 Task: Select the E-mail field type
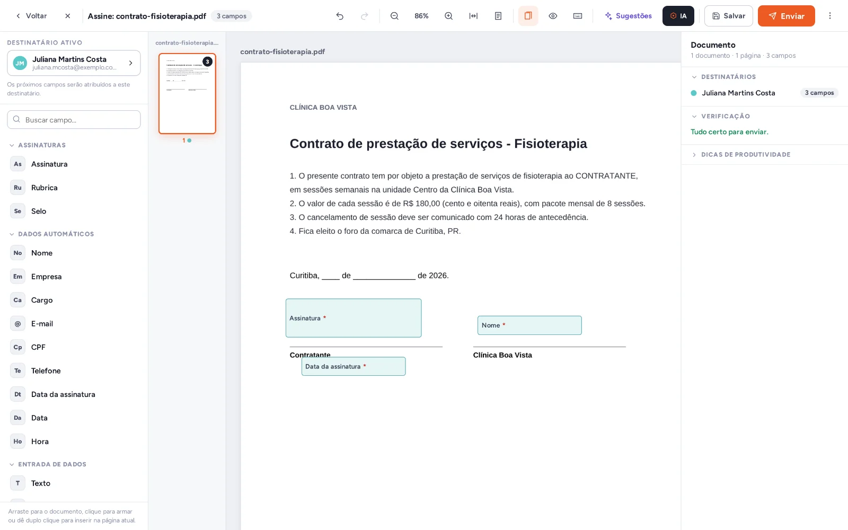[74, 324]
